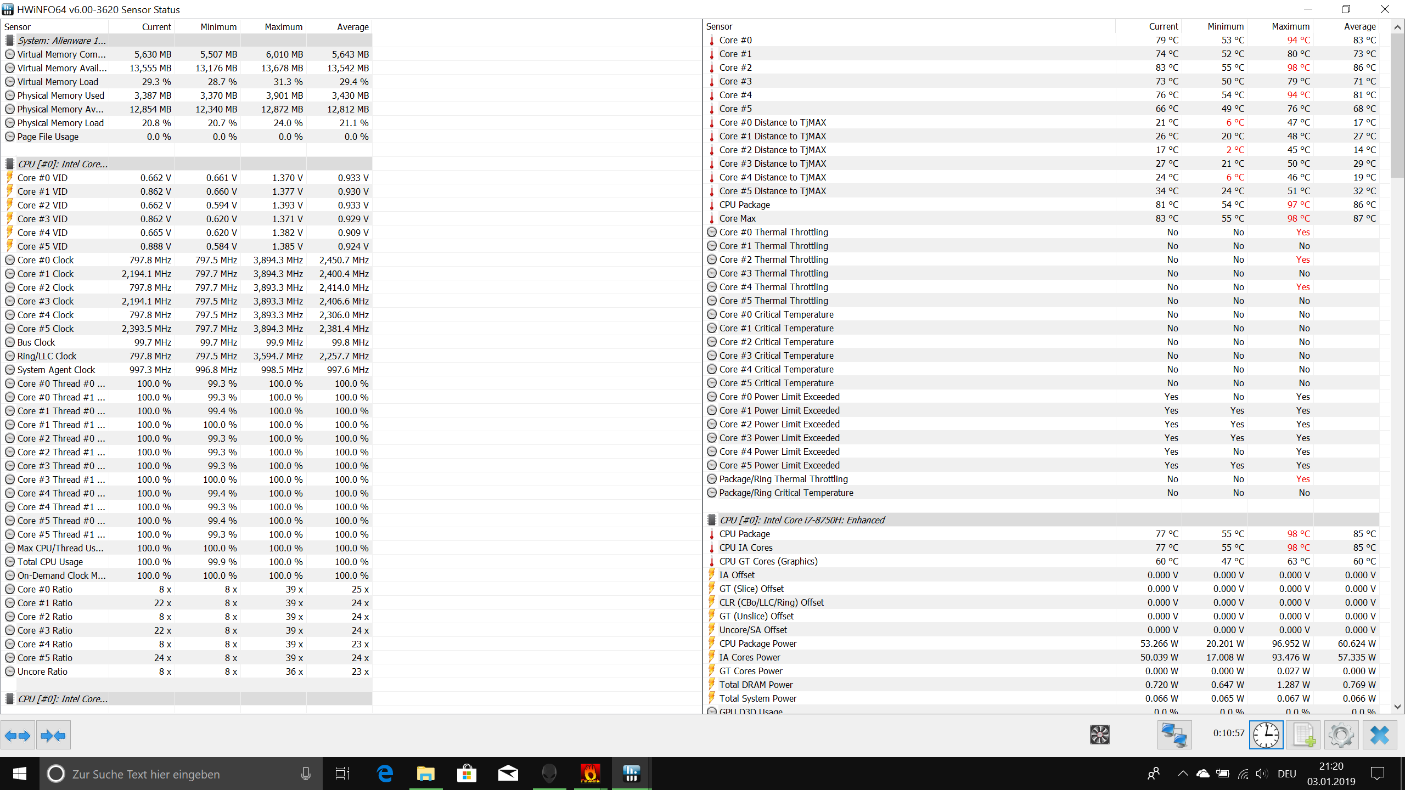Select CPU Package Power row

click(x=1041, y=644)
